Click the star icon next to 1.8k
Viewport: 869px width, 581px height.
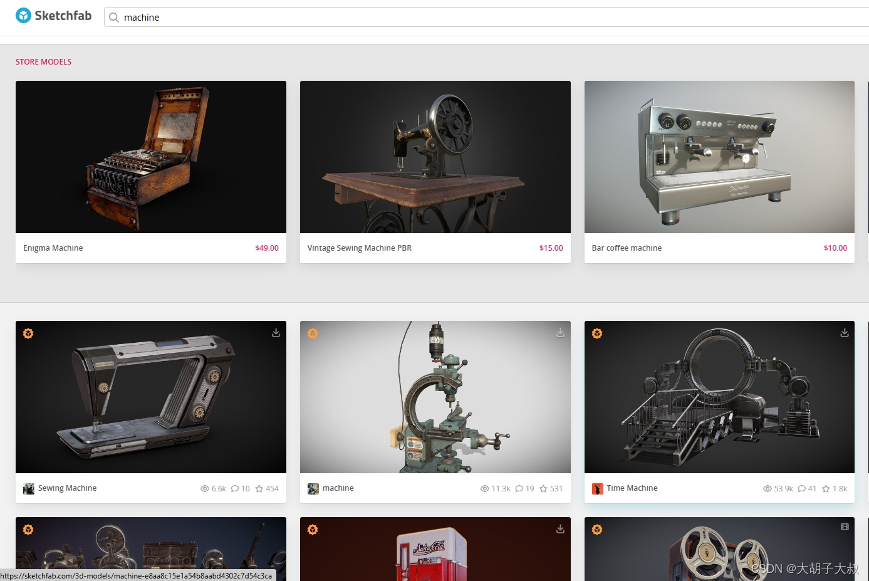tap(826, 489)
